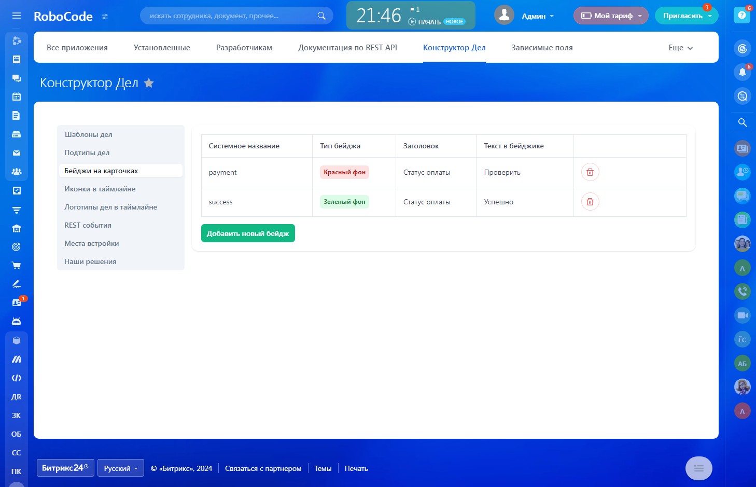This screenshot has height=487, width=756.
Task: Expand the Еще menu
Action: coord(680,48)
